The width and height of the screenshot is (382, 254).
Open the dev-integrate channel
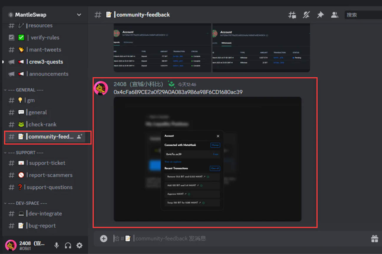[45, 213]
